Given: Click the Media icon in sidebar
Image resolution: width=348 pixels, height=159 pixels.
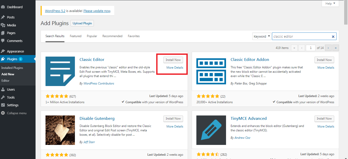Looking at the screenshot, I should point(3,25).
